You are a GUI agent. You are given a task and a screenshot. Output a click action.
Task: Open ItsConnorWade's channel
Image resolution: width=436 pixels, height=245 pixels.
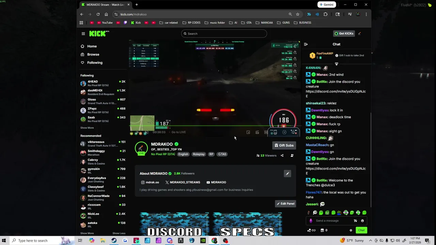point(103,198)
